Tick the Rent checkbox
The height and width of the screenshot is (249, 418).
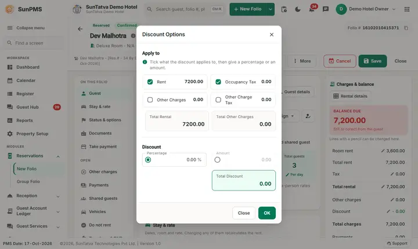tap(150, 82)
